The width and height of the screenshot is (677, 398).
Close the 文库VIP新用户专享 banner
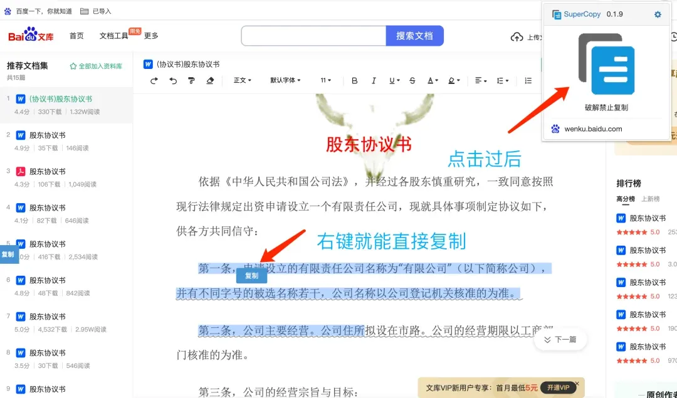577,384
